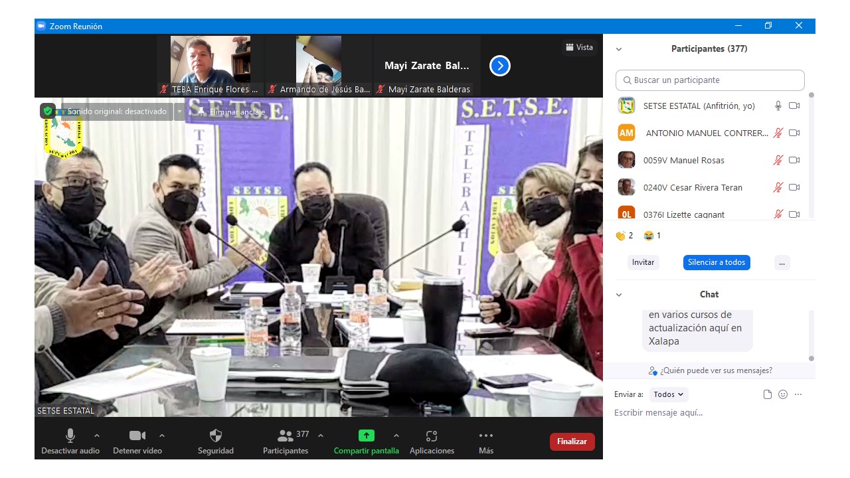850x478 pixels.
Task: Show next participants with blue arrow
Action: pyautogui.click(x=499, y=66)
